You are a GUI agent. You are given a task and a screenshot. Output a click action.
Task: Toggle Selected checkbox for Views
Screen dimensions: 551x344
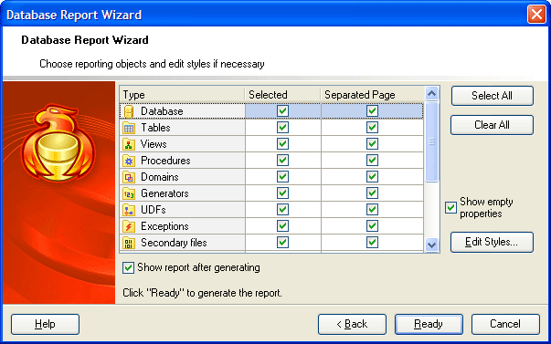[283, 144]
